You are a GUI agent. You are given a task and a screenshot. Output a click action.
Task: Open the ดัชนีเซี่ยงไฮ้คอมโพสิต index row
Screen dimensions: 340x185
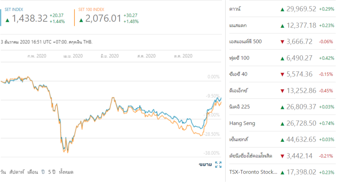click(x=250, y=156)
